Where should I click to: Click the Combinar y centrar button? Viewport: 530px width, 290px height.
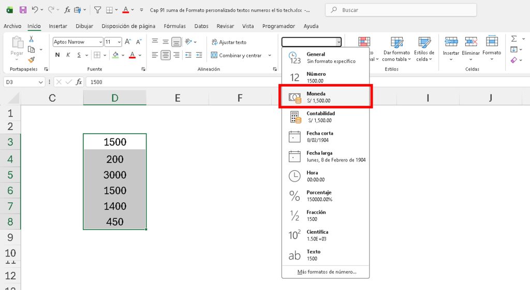[x=240, y=55]
